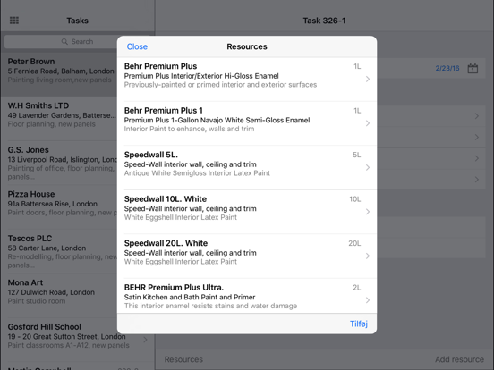494x370 pixels.
Task: Tap the Tilføj button
Action: tap(359, 324)
